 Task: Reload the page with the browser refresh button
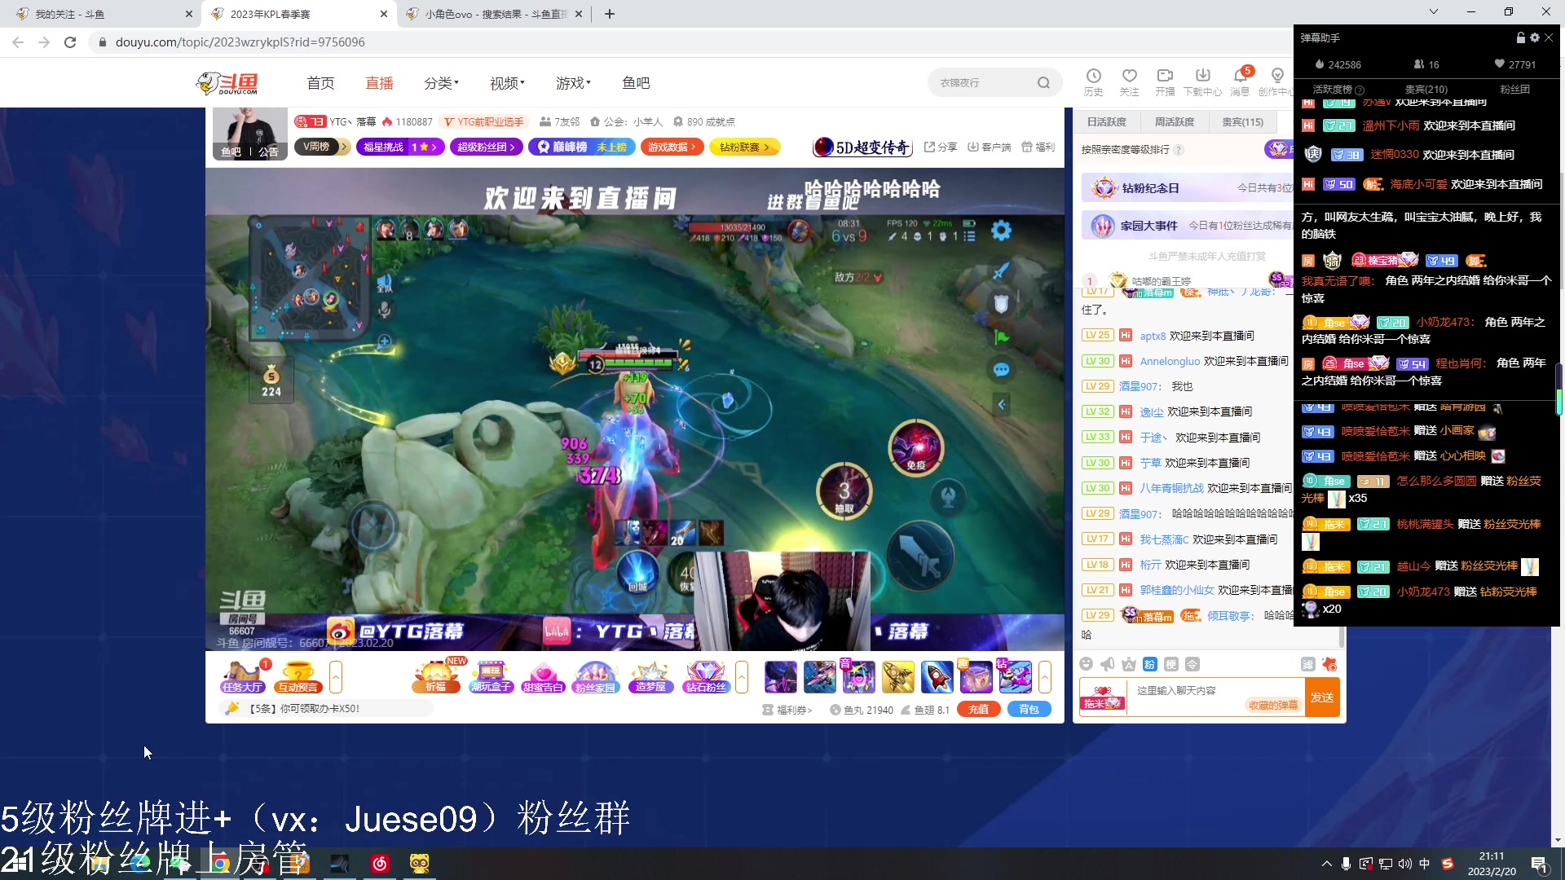[70, 42]
